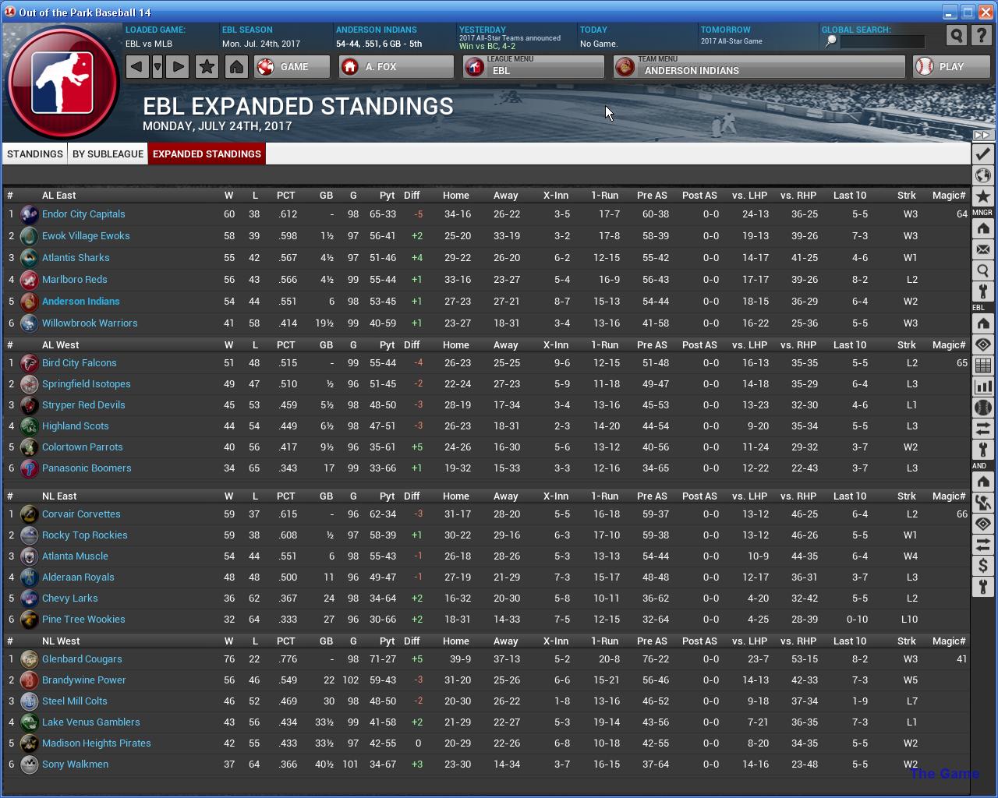Click the diamond lineup icon under AND
This screenshot has height=798, width=998.
[982, 524]
